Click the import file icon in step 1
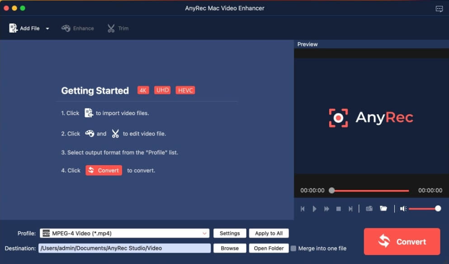 point(89,113)
